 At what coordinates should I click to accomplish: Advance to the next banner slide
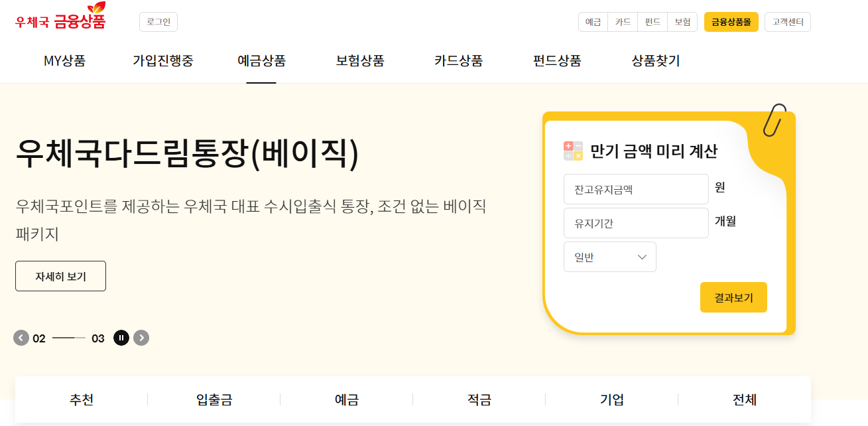141,338
